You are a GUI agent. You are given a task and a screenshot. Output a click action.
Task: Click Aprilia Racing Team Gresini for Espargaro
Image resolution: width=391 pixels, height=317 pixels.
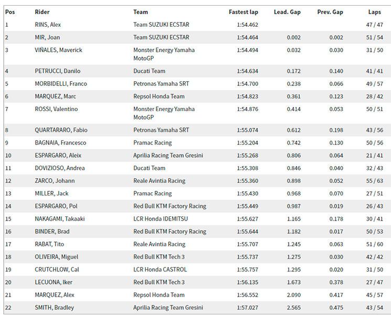(x=168, y=156)
